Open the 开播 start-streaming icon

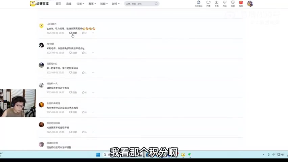(208, 4)
